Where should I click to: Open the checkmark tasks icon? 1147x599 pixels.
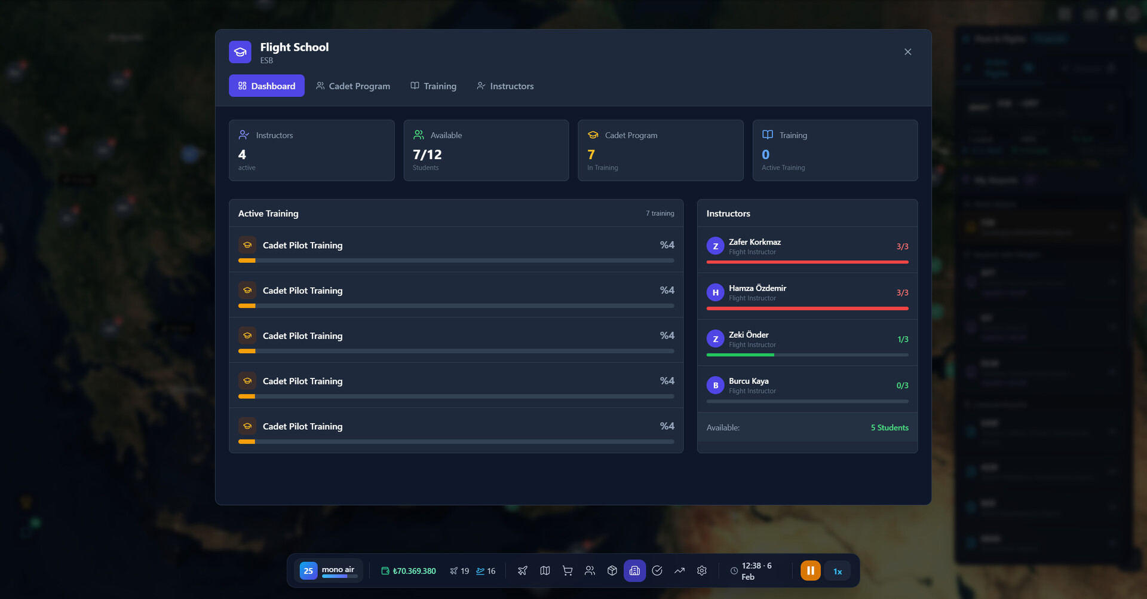[657, 571]
